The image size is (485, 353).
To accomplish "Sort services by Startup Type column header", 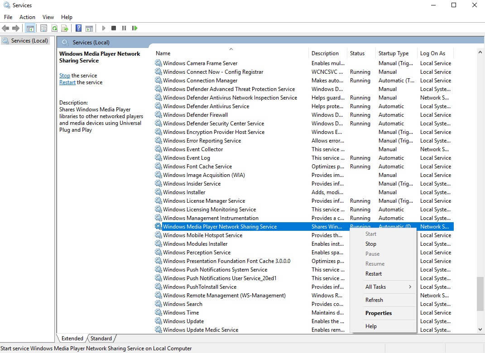I will (x=393, y=53).
